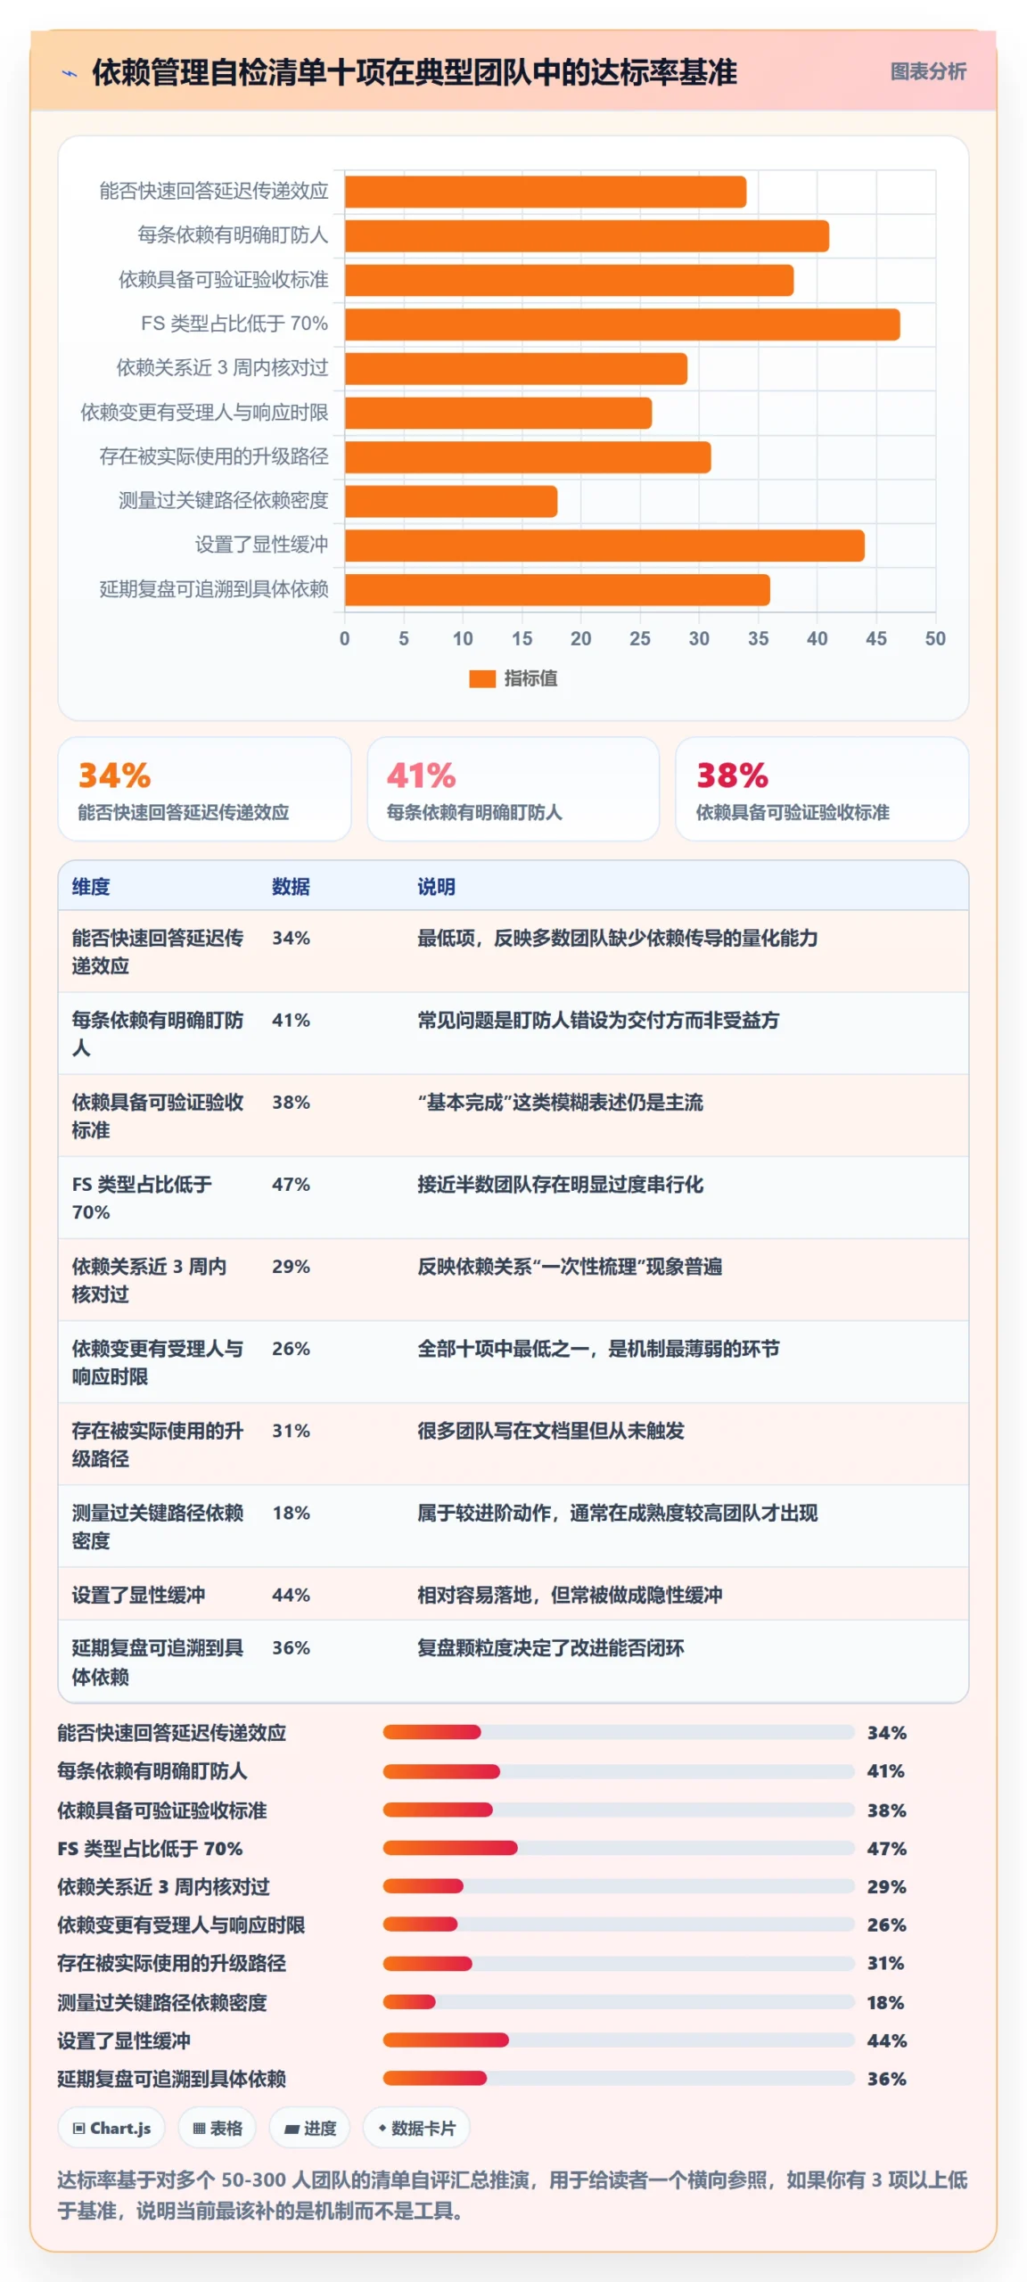Click the 进度 tag
1027x2282 pixels.
coord(309,2128)
